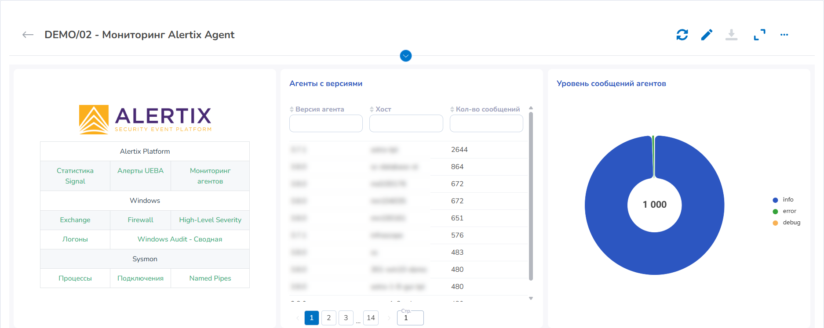Screen dimensions: 824x328
Task: Click the Alertix logo image
Action: coord(145,119)
